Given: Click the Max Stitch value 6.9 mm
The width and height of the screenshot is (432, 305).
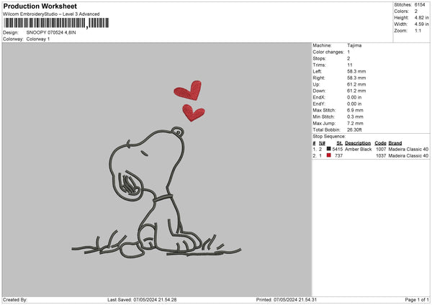Looking at the screenshot, I should coord(355,110).
